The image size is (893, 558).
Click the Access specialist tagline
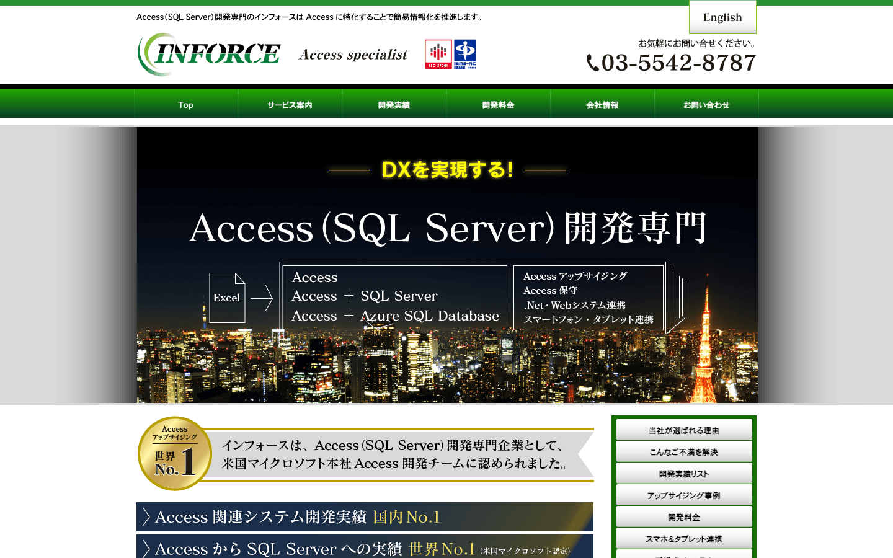[x=353, y=55]
